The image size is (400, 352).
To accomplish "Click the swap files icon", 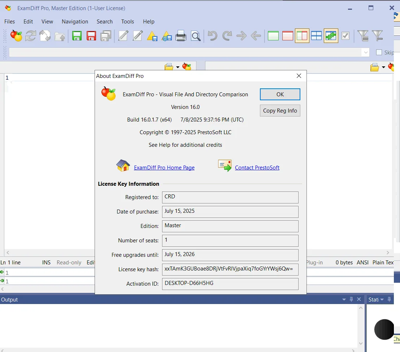I will point(45,36).
